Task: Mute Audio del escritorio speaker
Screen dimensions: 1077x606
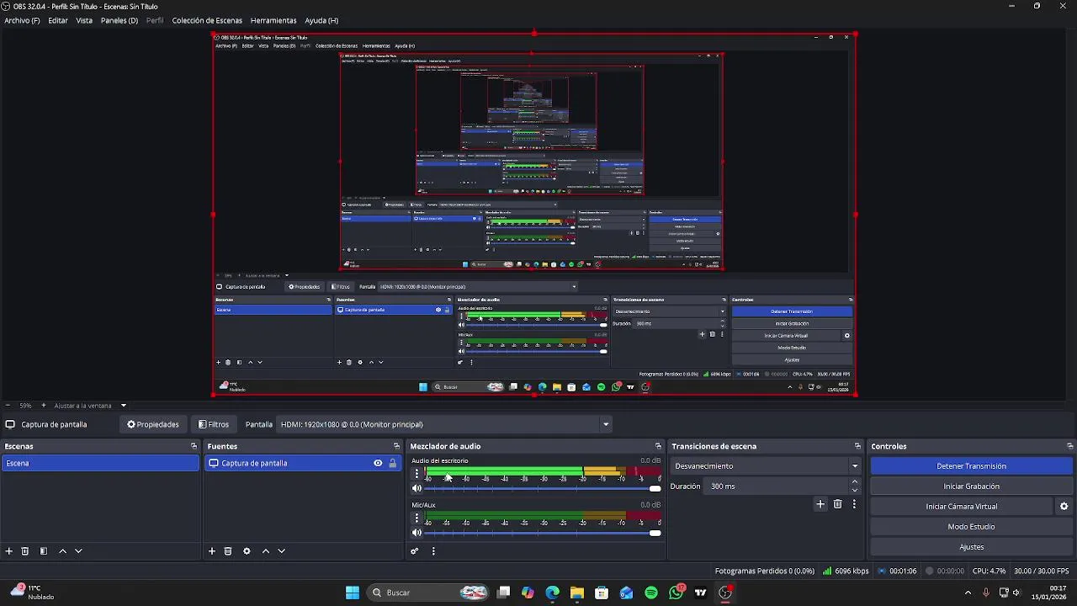Action: coord(416,488)
